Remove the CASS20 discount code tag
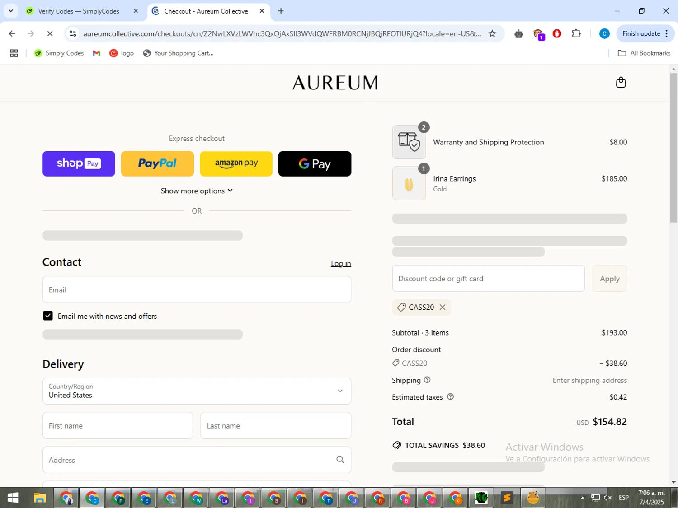This screenshot has height=508, width=678. click(443, 307)
